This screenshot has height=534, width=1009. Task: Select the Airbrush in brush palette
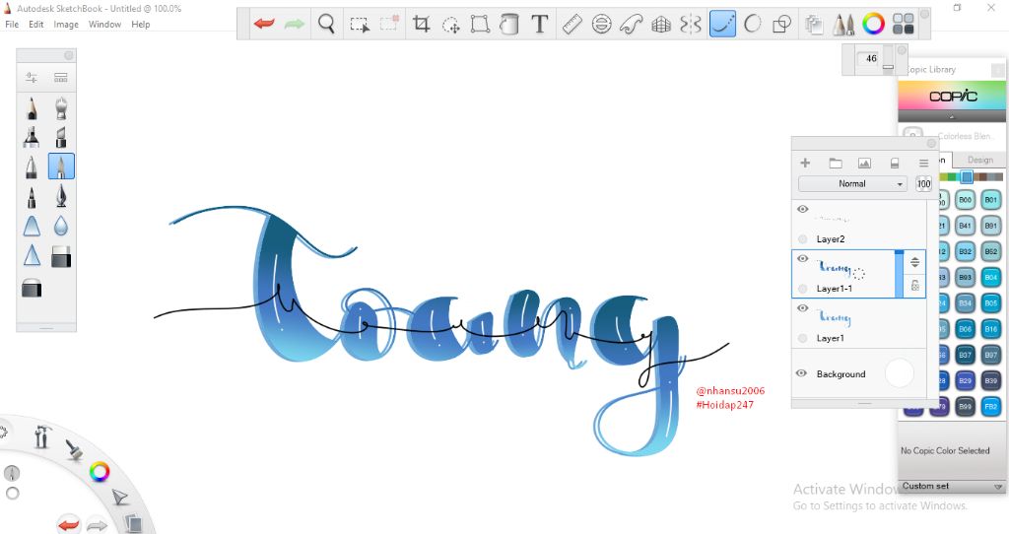click(61, 107)
